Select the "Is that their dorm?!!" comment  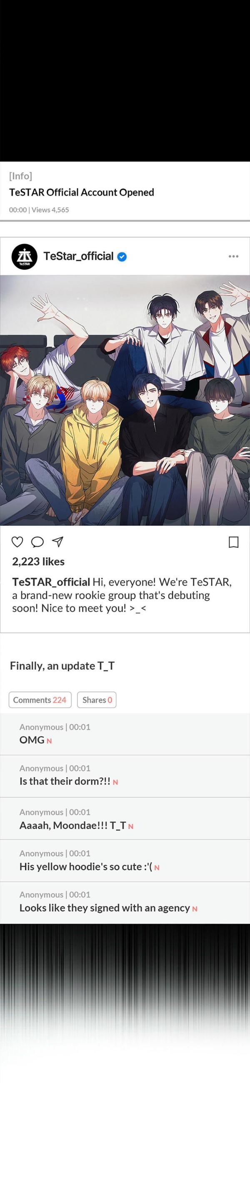tap(125, 776)
